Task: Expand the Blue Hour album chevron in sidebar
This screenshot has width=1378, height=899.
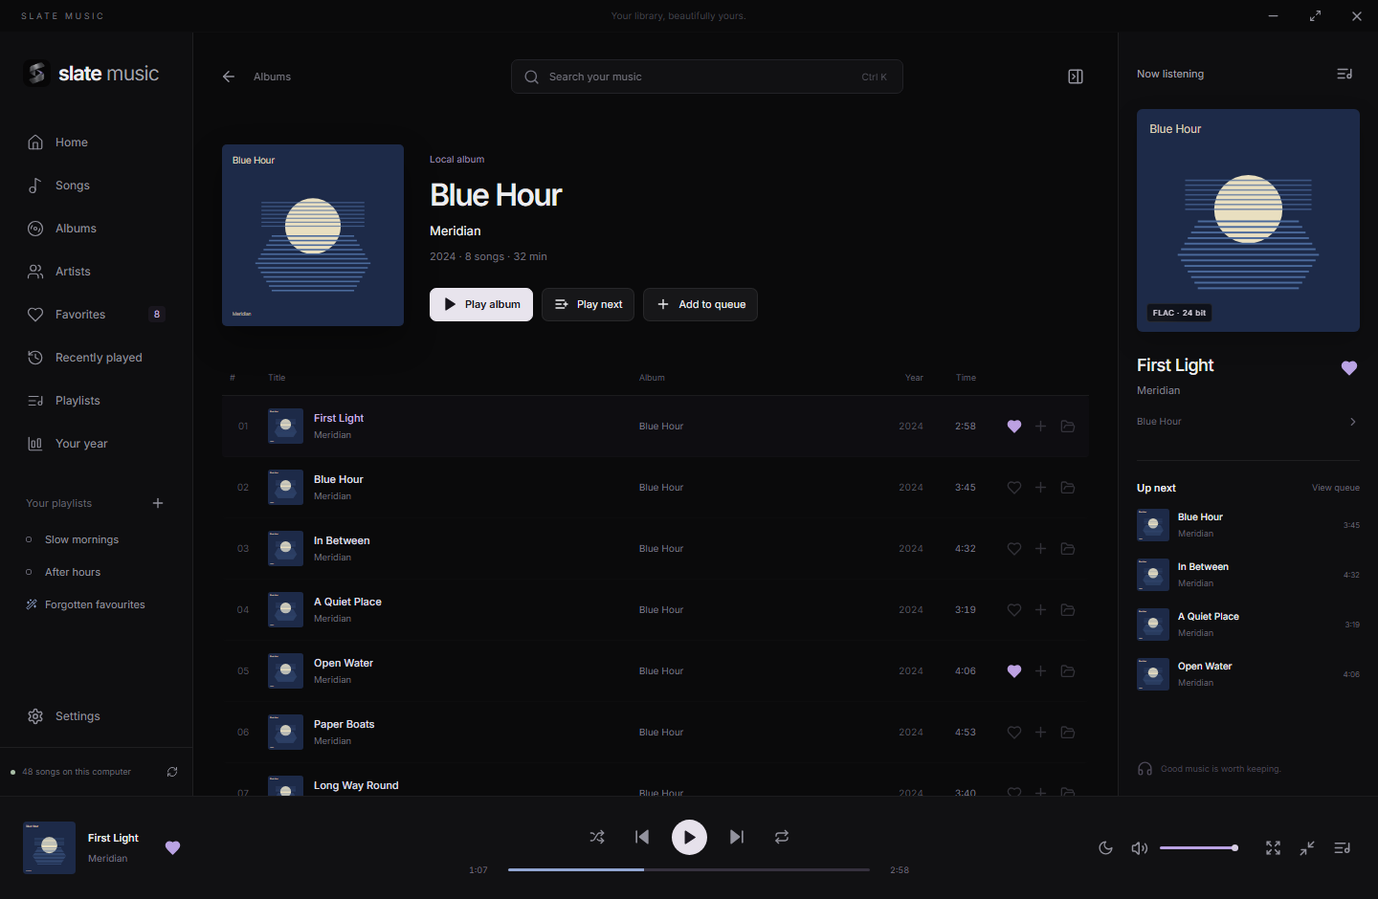Action: pyautogui.click(x=1352, y=422)
